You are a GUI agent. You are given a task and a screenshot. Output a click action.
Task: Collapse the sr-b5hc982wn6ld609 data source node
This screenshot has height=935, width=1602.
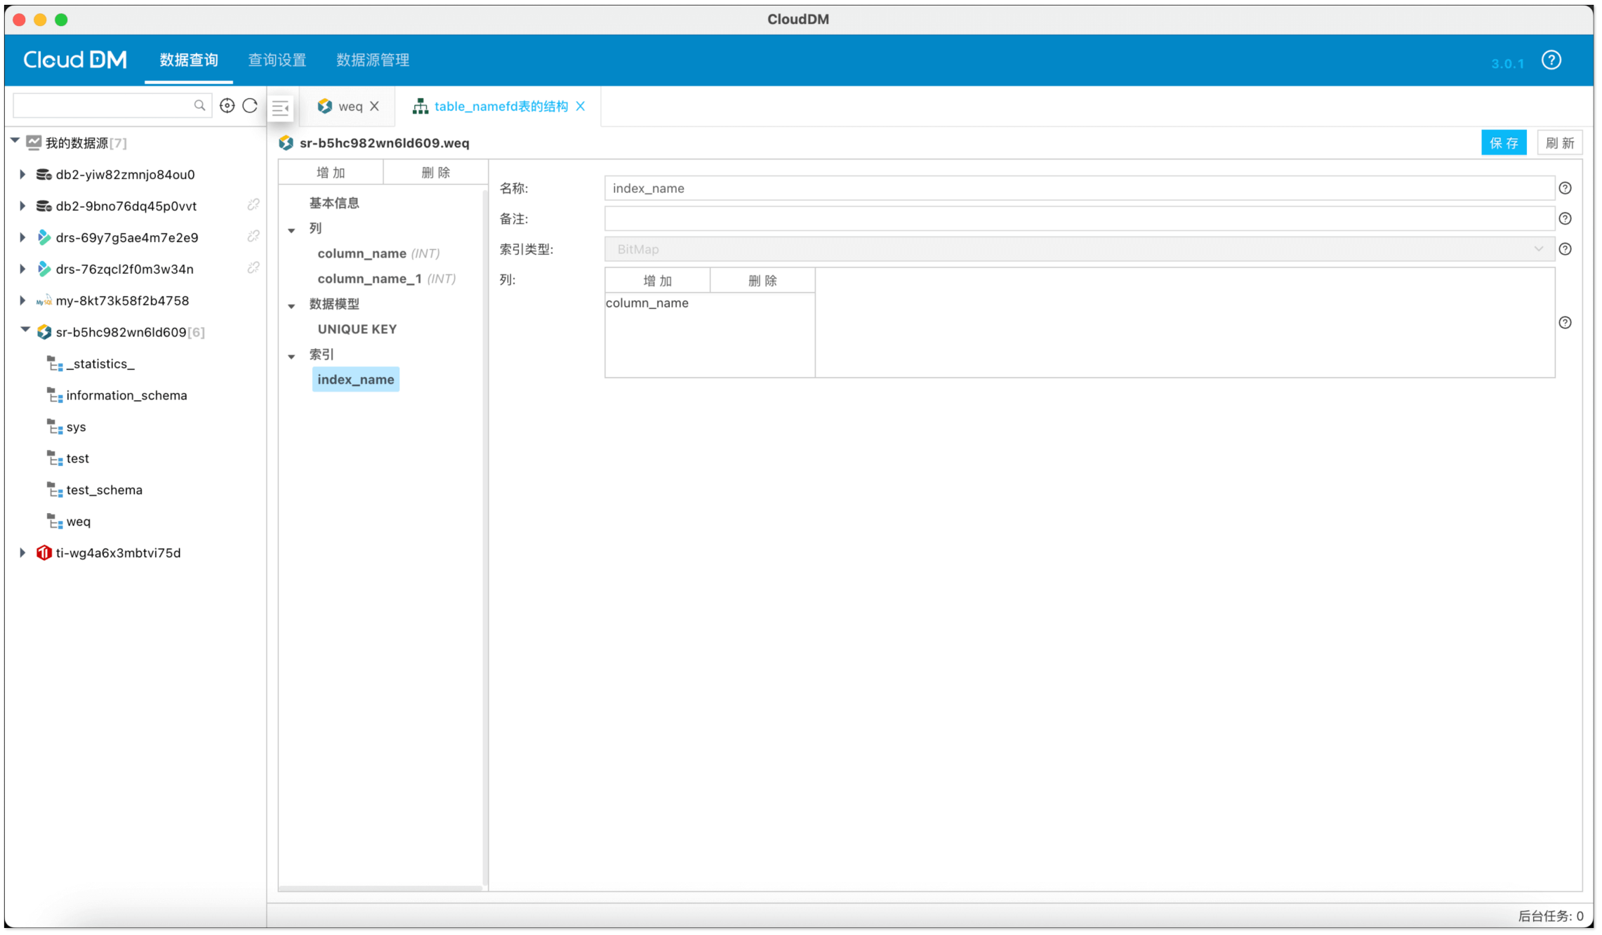[x=25, y=329]
